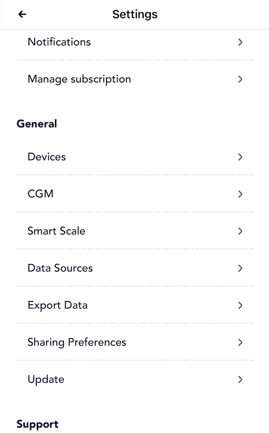Open the Notifications settings
The width and height of the screenshot is (269, 433).
(x=59, y=42)
